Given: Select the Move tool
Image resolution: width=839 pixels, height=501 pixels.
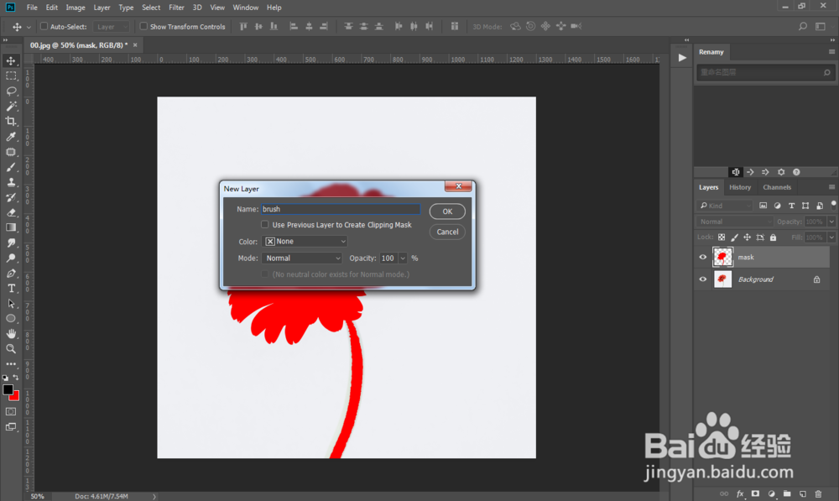Looking at the screenshot, I should click(11, 60).
